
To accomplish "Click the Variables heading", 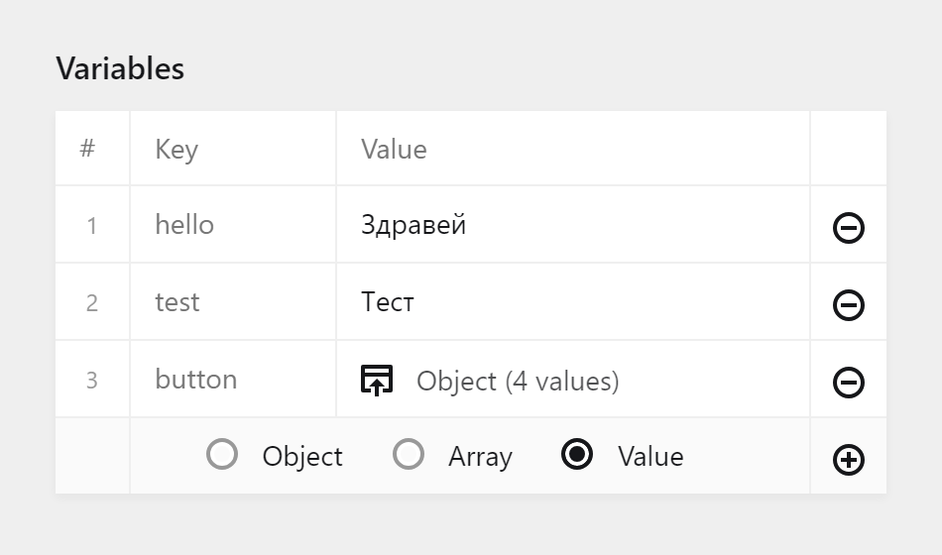I will [x=120, y=68].
